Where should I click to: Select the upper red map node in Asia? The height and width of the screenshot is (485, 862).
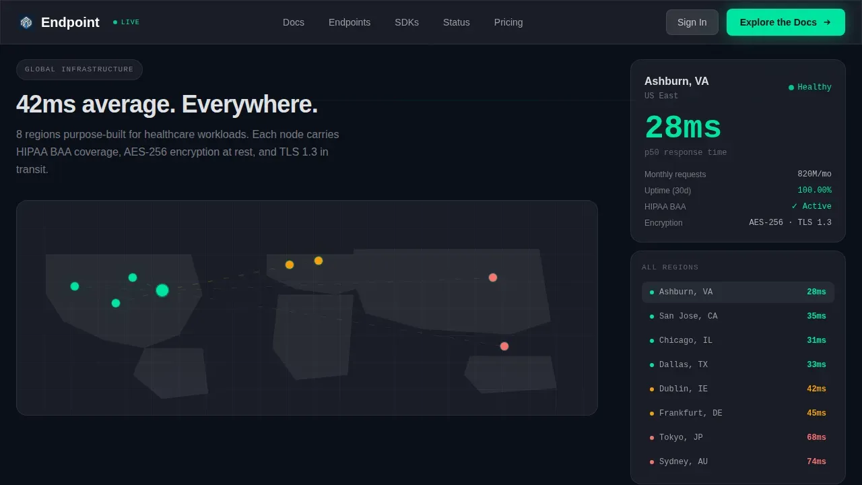pyautogui.click(x=493, y=278)
